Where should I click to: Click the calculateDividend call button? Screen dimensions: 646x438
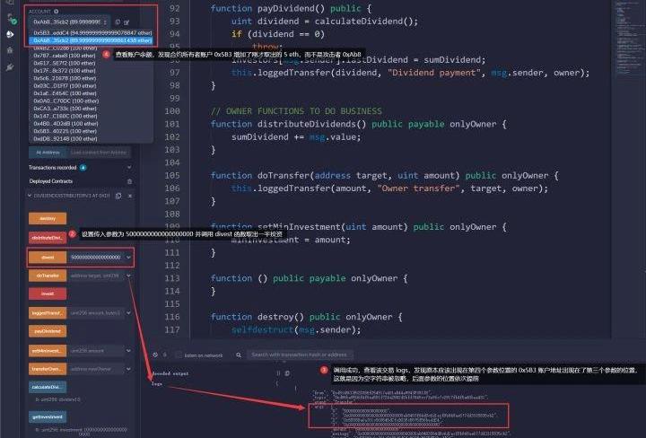coord(48,386)
